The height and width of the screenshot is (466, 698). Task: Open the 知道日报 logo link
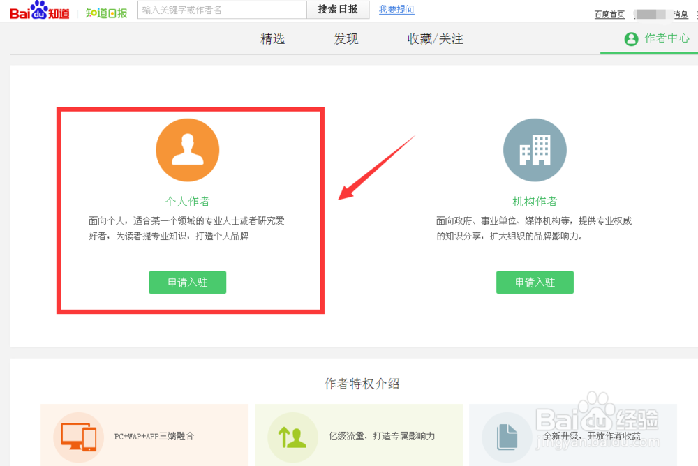tap(106, 13)
